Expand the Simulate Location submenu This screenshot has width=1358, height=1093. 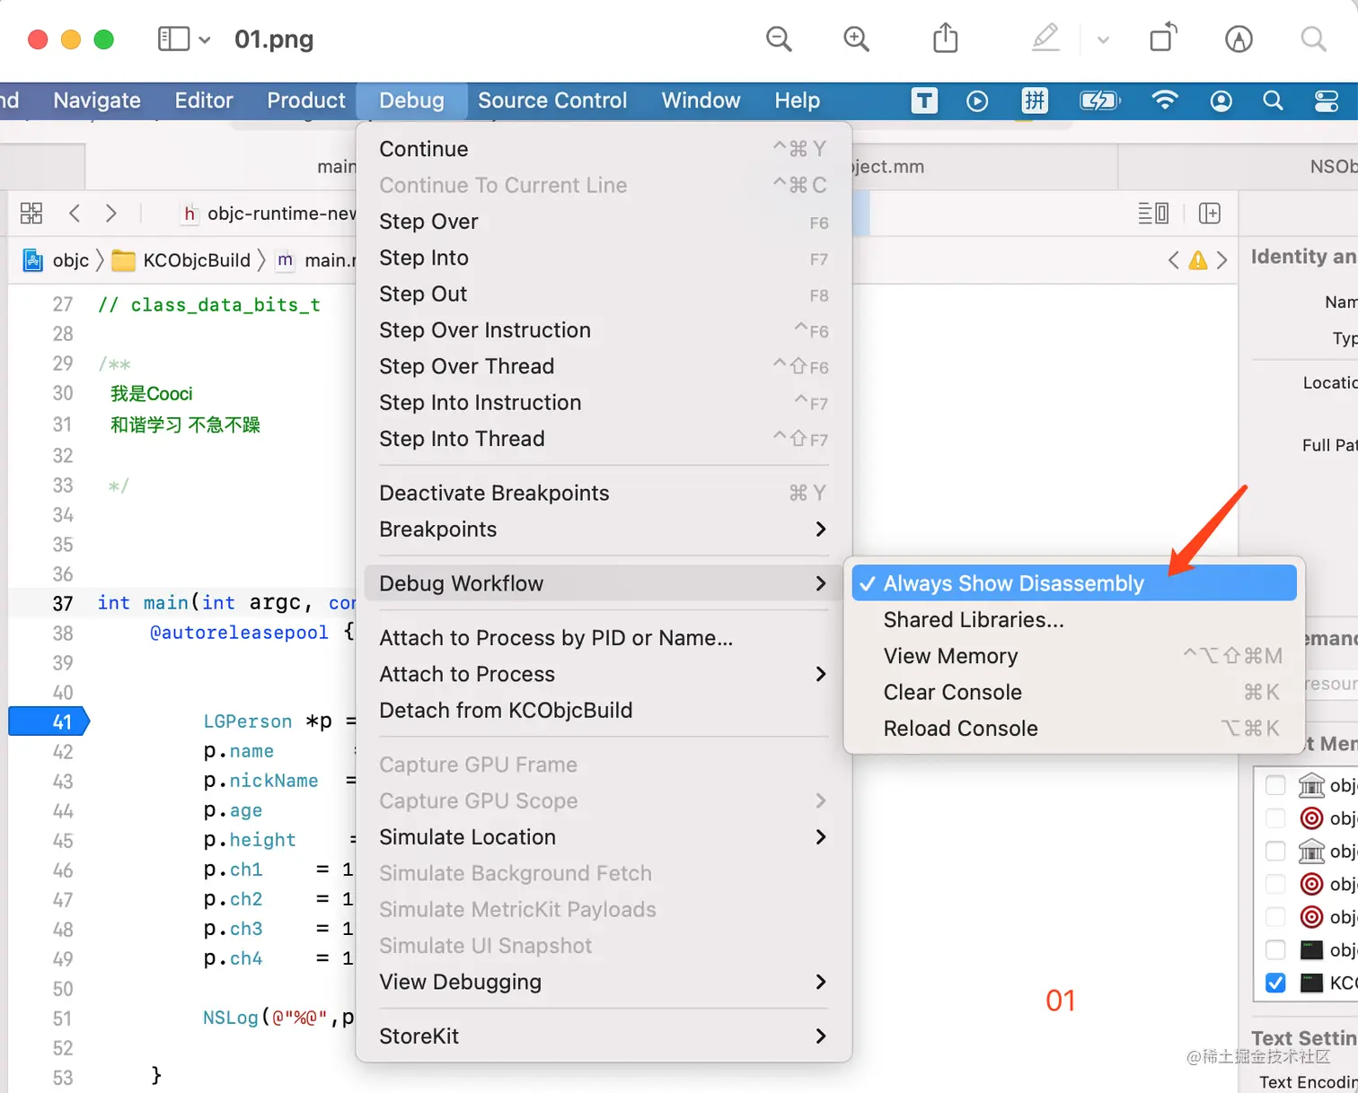pyautogui.click(x=604, y=837)
